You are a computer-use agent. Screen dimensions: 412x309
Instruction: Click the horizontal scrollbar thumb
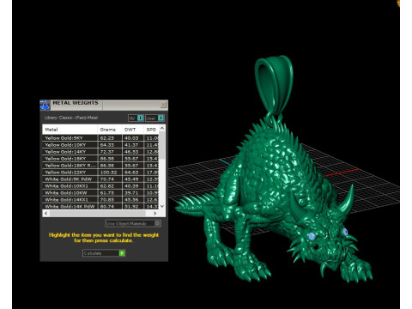(98, 213)
